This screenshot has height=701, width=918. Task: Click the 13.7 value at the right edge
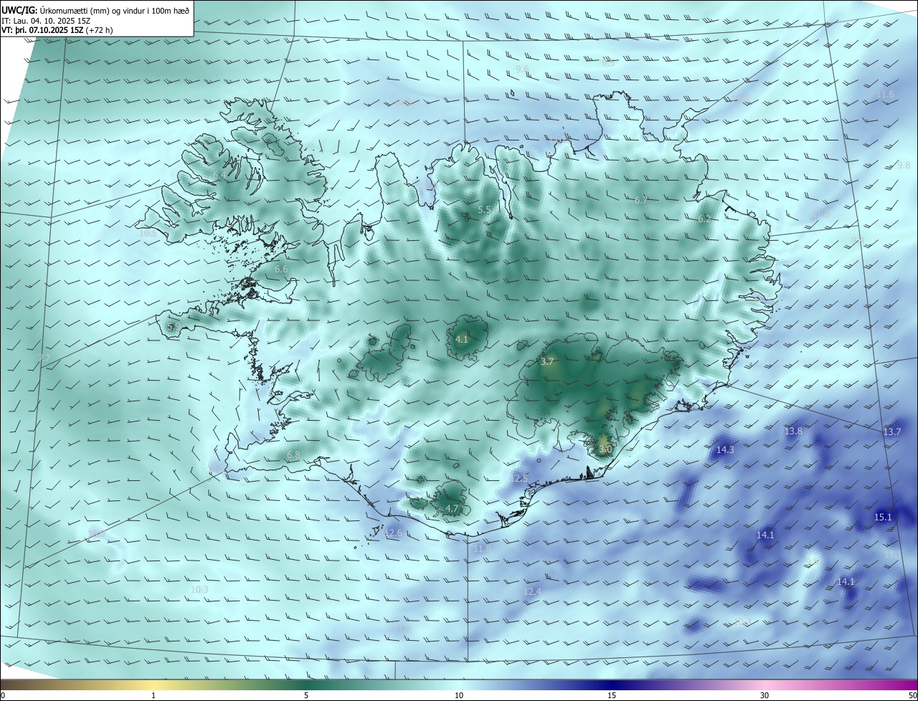pos(891,432)
